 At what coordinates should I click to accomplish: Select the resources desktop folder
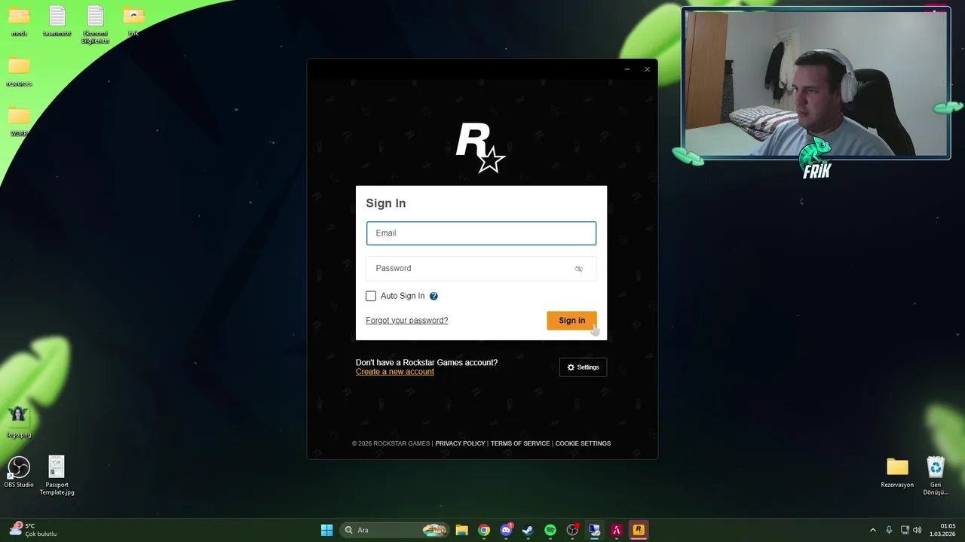point(19,72)
